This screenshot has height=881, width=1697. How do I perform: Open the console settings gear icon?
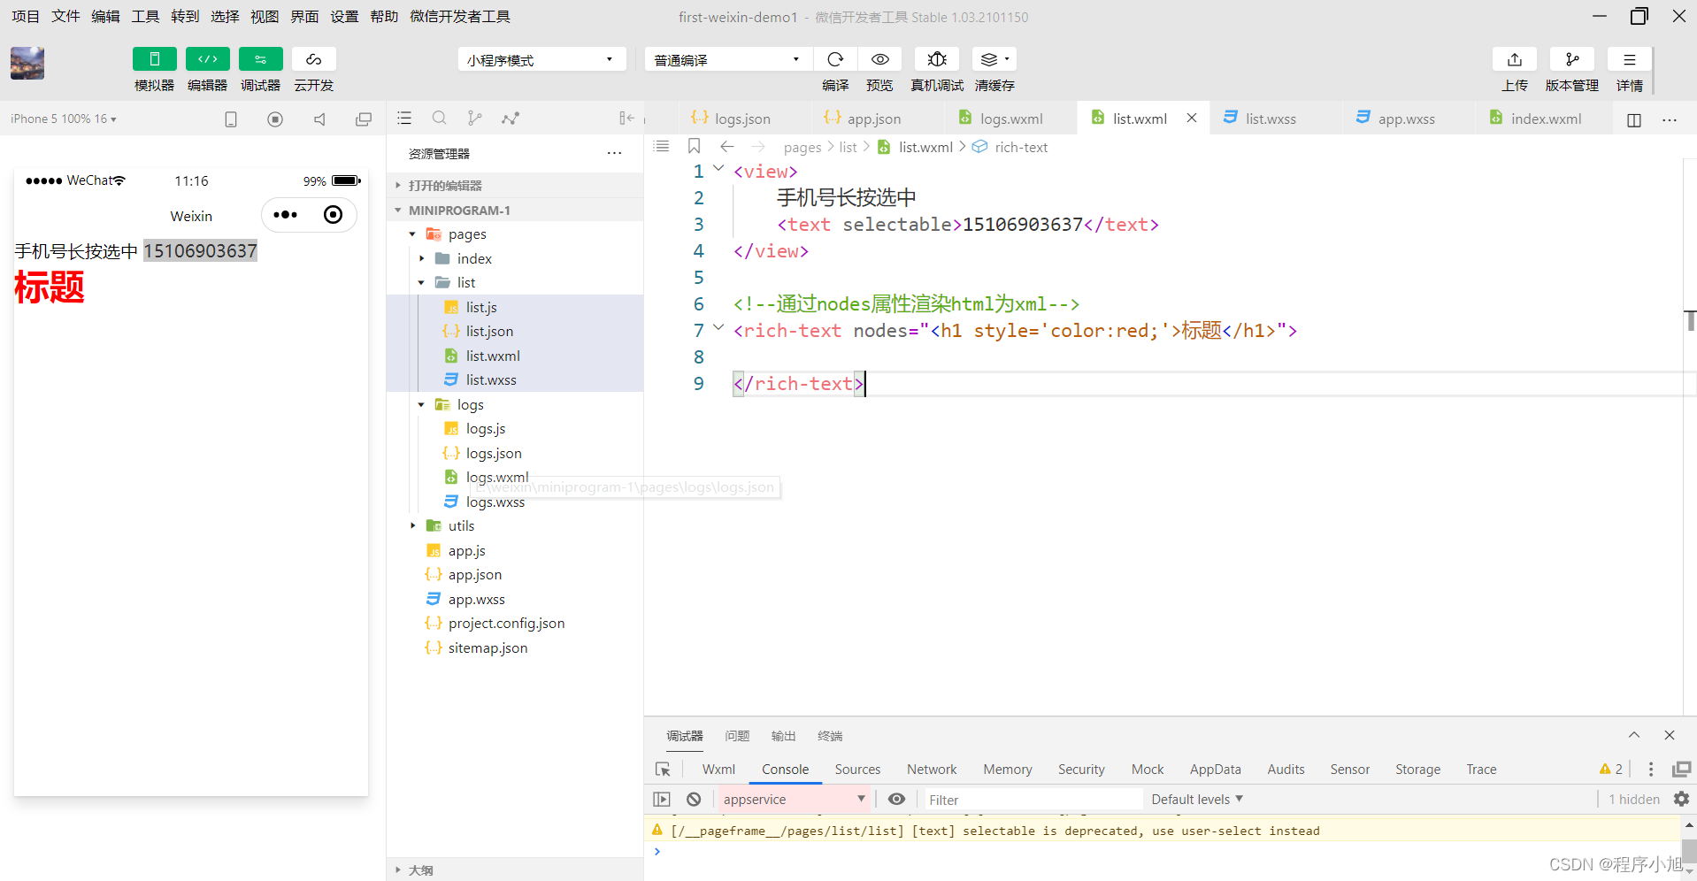(x=1681, y=799)
